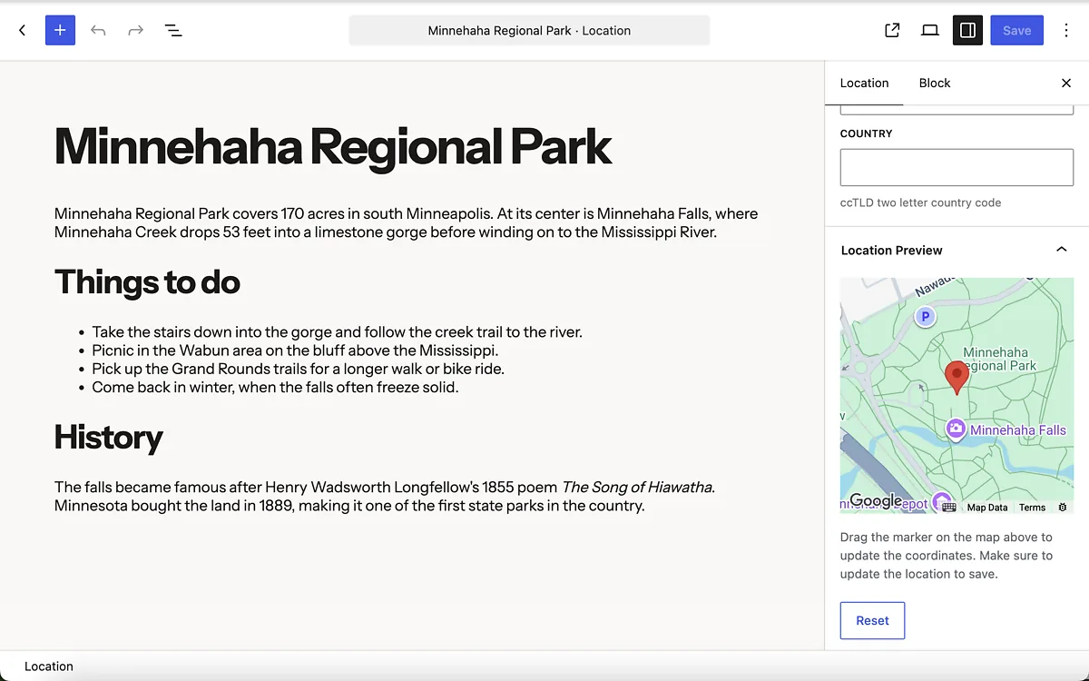Open the device preview options
Viewport: 1089px width, 681px height.
click(929, 30)
